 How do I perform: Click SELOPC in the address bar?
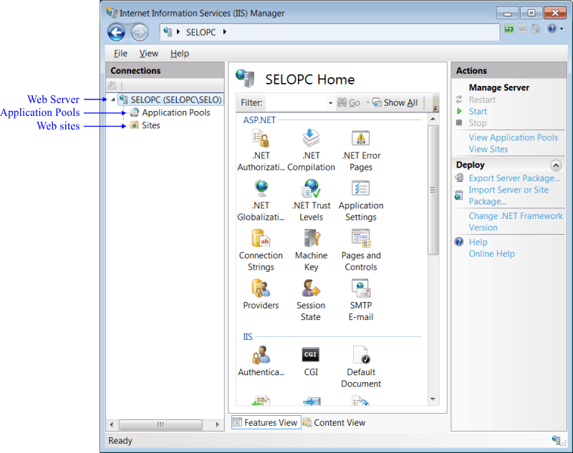pos(201,32)
